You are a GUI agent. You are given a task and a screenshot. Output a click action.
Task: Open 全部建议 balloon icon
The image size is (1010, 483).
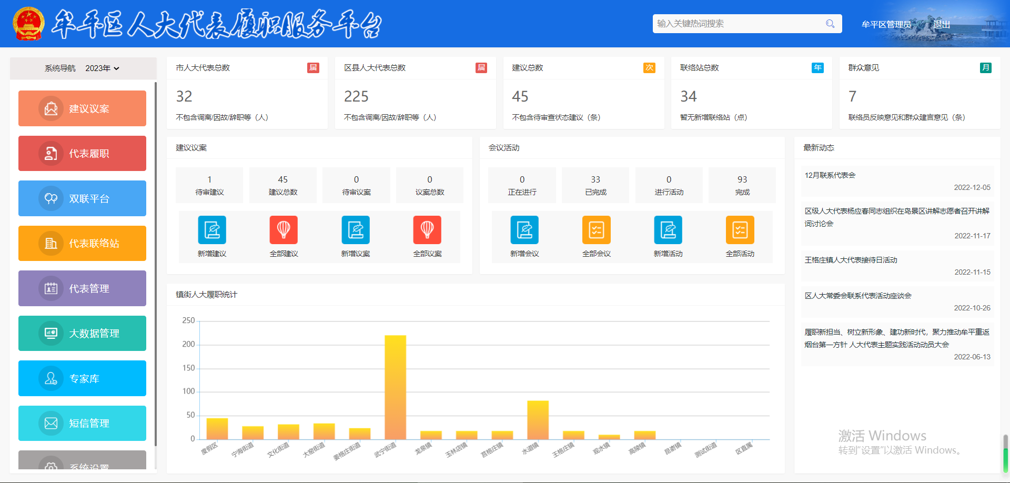[284, 230]
